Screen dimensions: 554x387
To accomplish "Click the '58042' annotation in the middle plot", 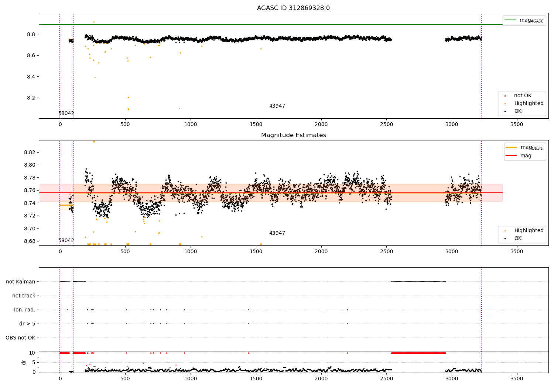I will click(66, 241).
